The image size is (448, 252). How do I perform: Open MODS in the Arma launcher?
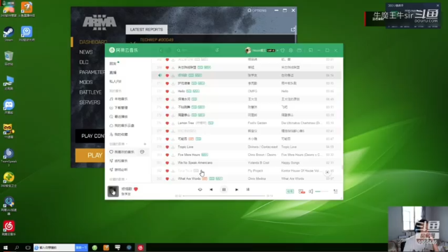[x=86, y=83]
